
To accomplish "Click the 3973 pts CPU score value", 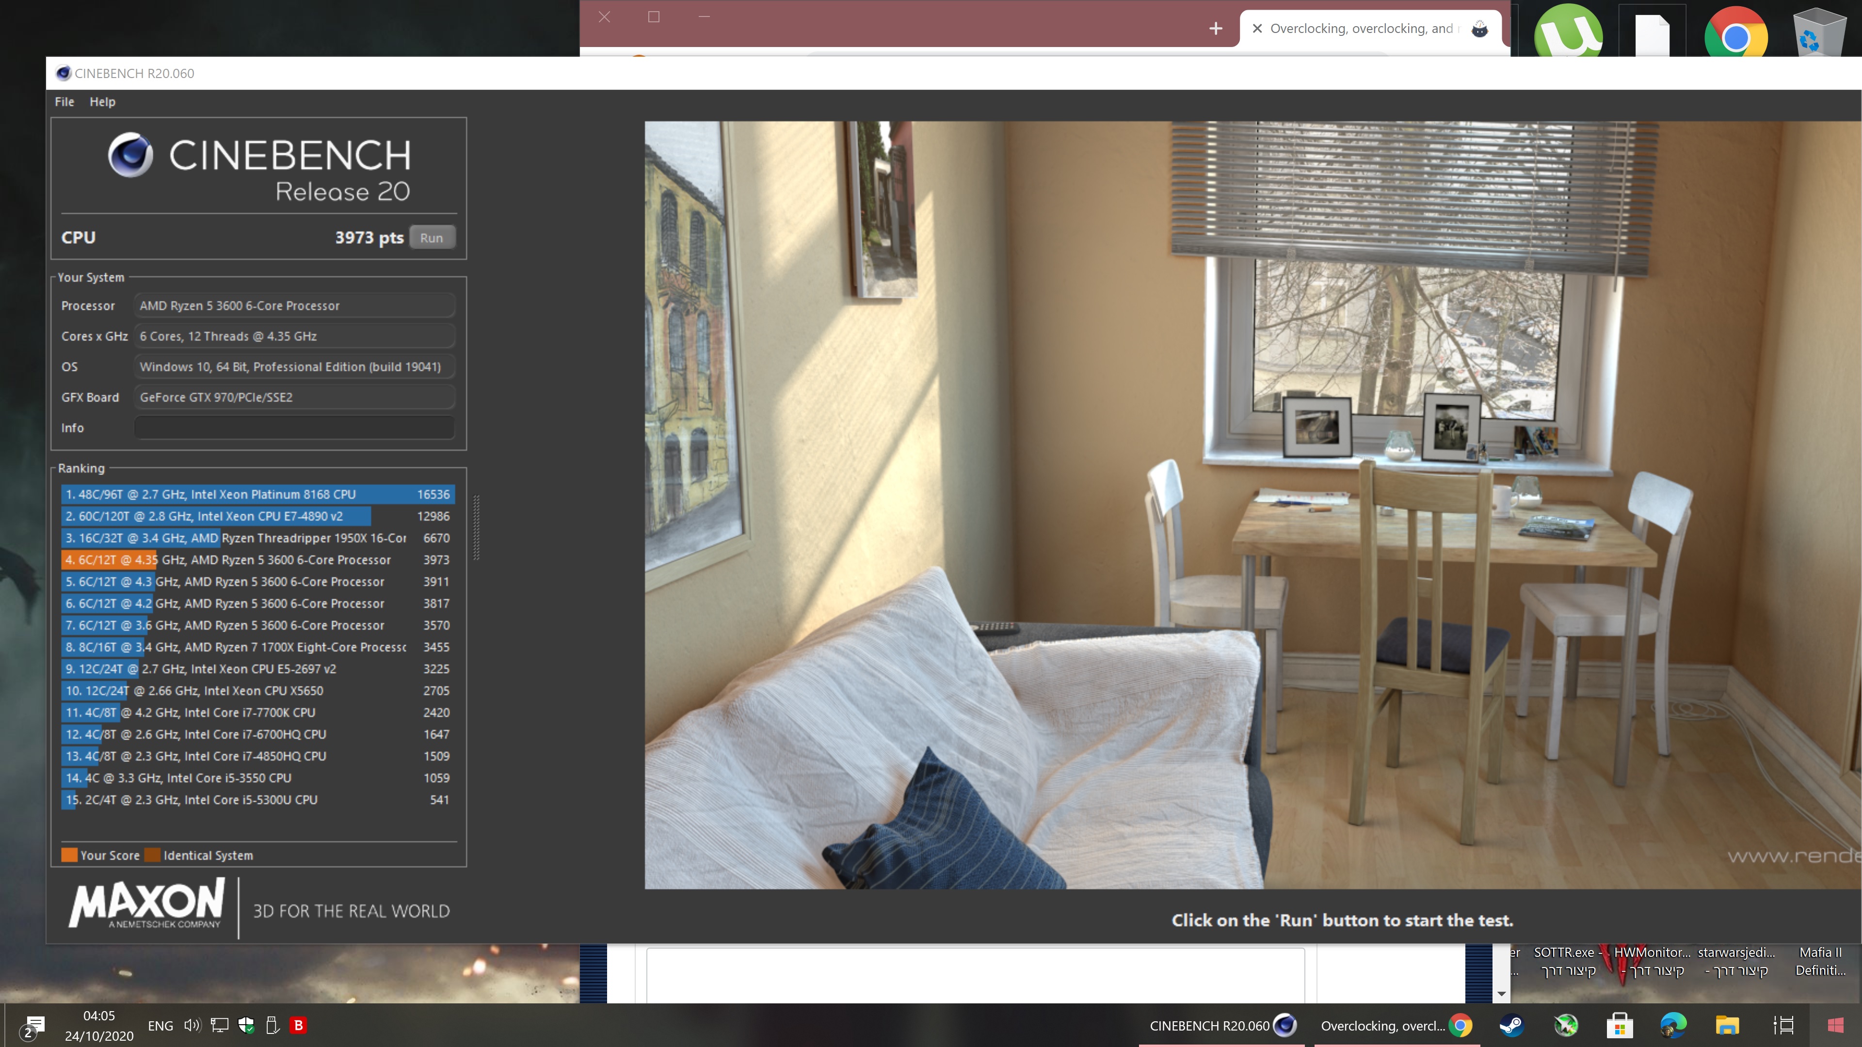I will 369,238.
